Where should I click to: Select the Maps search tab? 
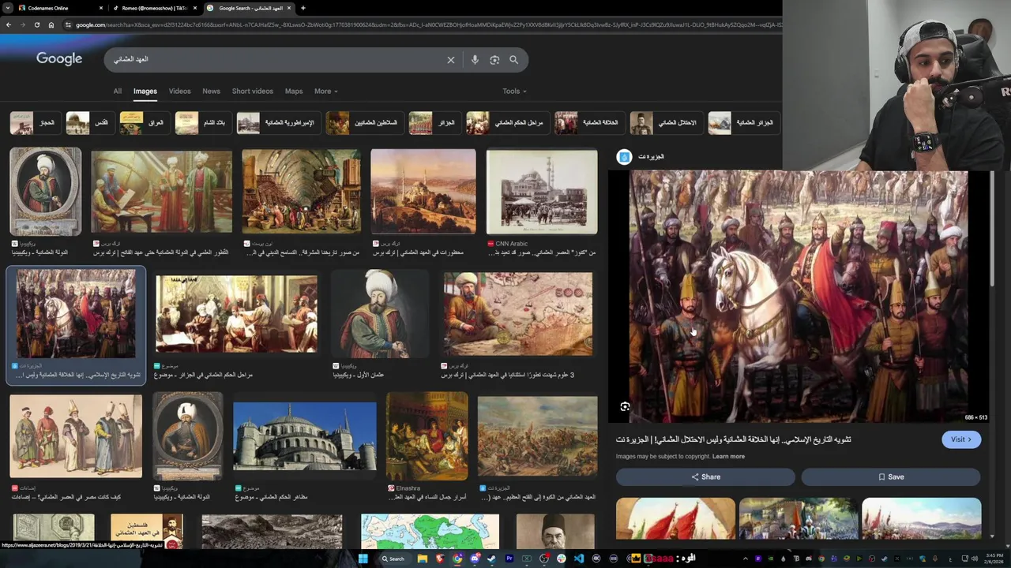294,91
